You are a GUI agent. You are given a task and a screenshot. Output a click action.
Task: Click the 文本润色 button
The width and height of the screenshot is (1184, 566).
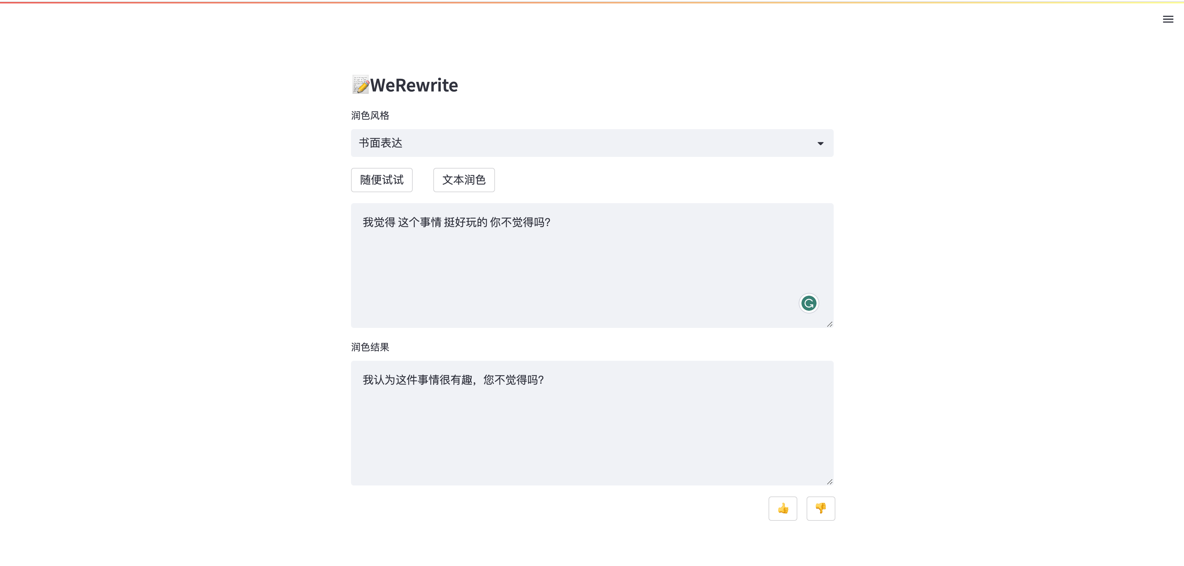click(x=464, y=180)
